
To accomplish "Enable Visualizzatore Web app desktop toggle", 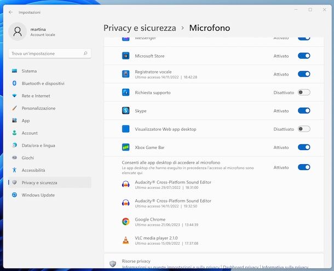I will coord(304,129).
